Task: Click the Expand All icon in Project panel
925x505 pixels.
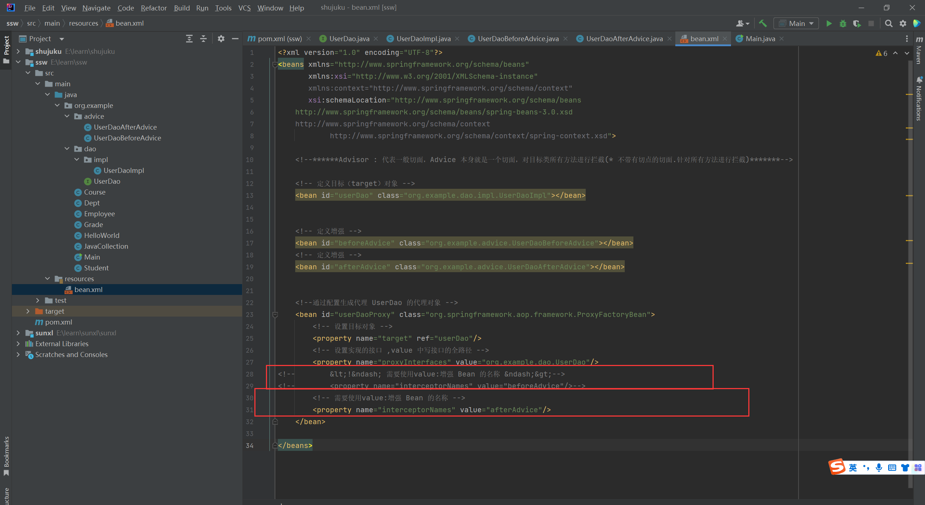Action: (x=189, y=39)
